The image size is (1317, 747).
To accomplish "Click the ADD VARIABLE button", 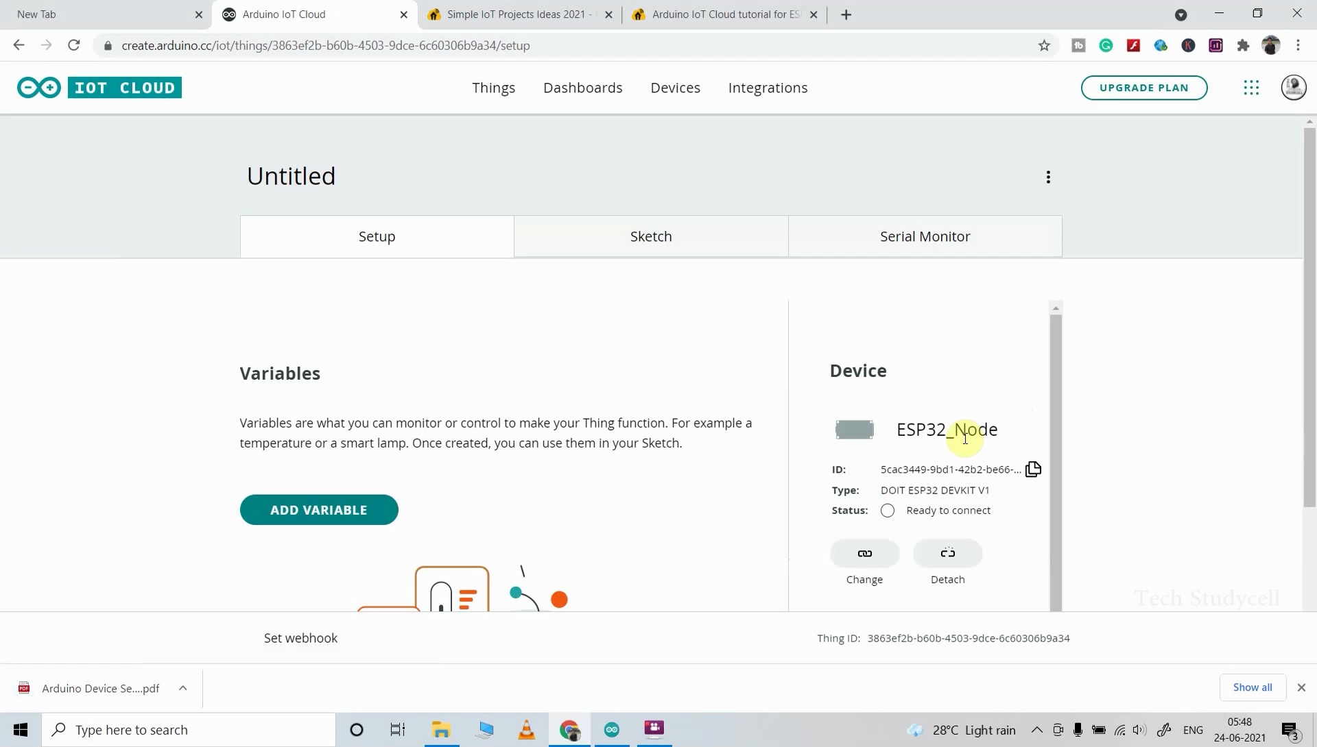I will click(x=319, y=510).
